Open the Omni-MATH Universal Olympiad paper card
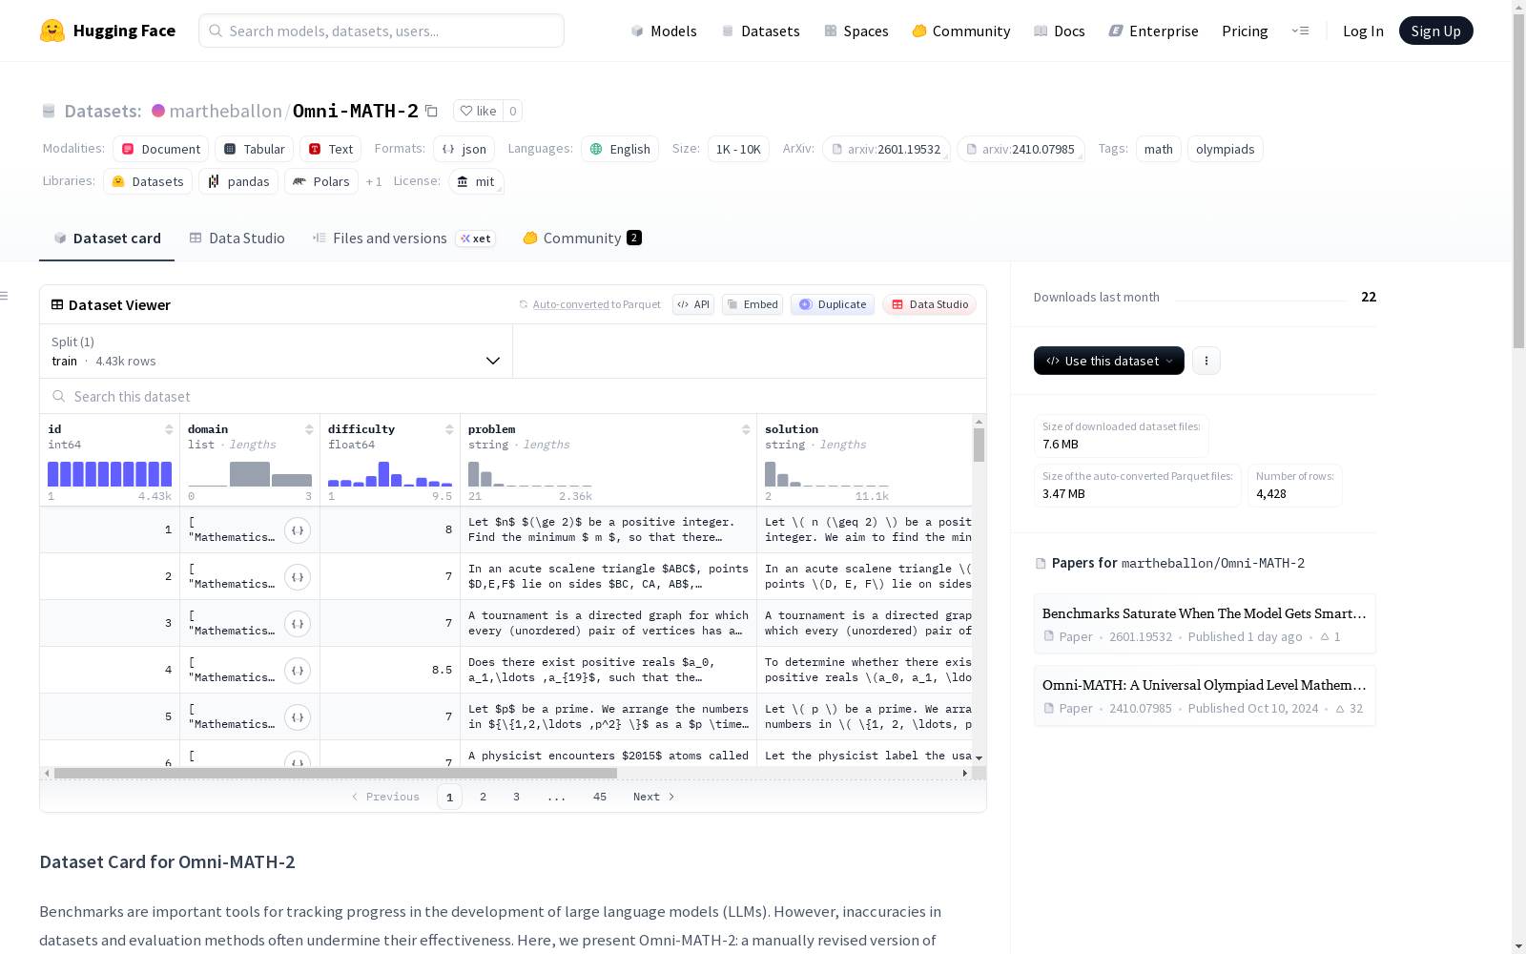The image size is (1526, 954). 1205,695
